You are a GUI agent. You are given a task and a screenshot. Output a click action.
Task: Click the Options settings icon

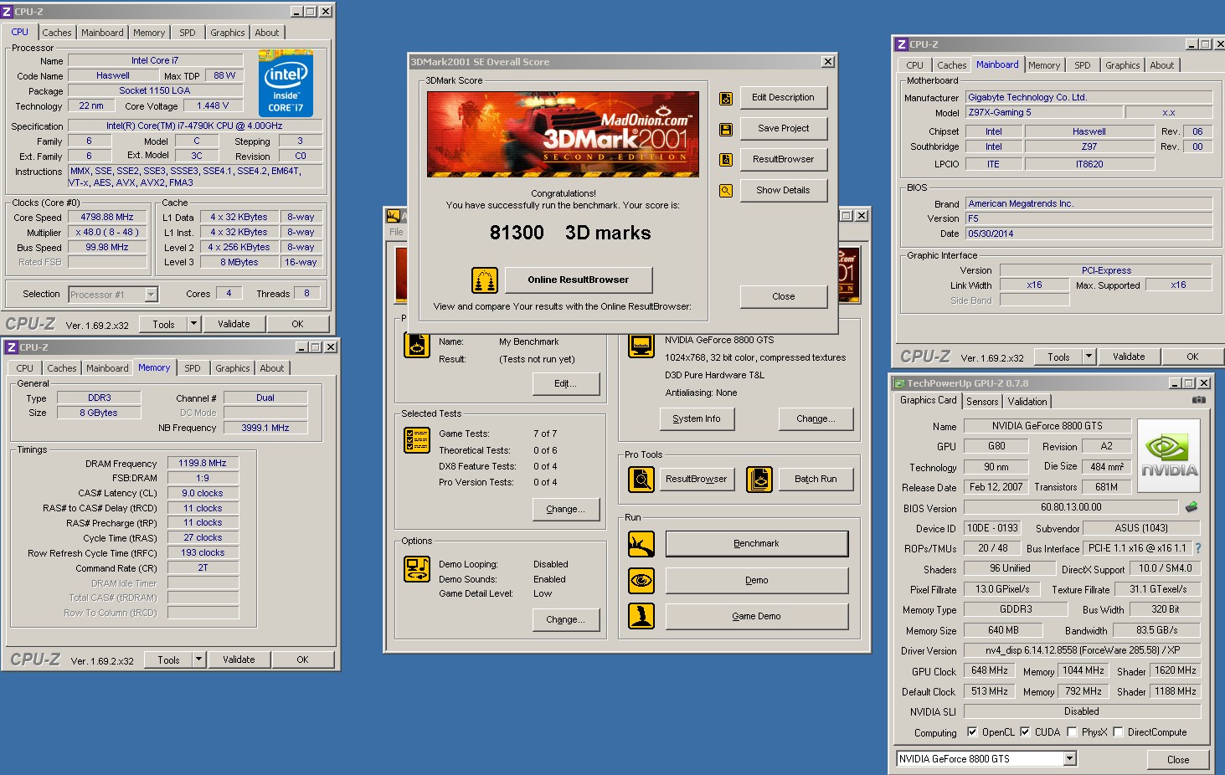(416, 569)
